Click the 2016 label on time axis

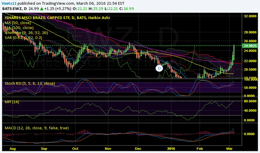(171, 149)
